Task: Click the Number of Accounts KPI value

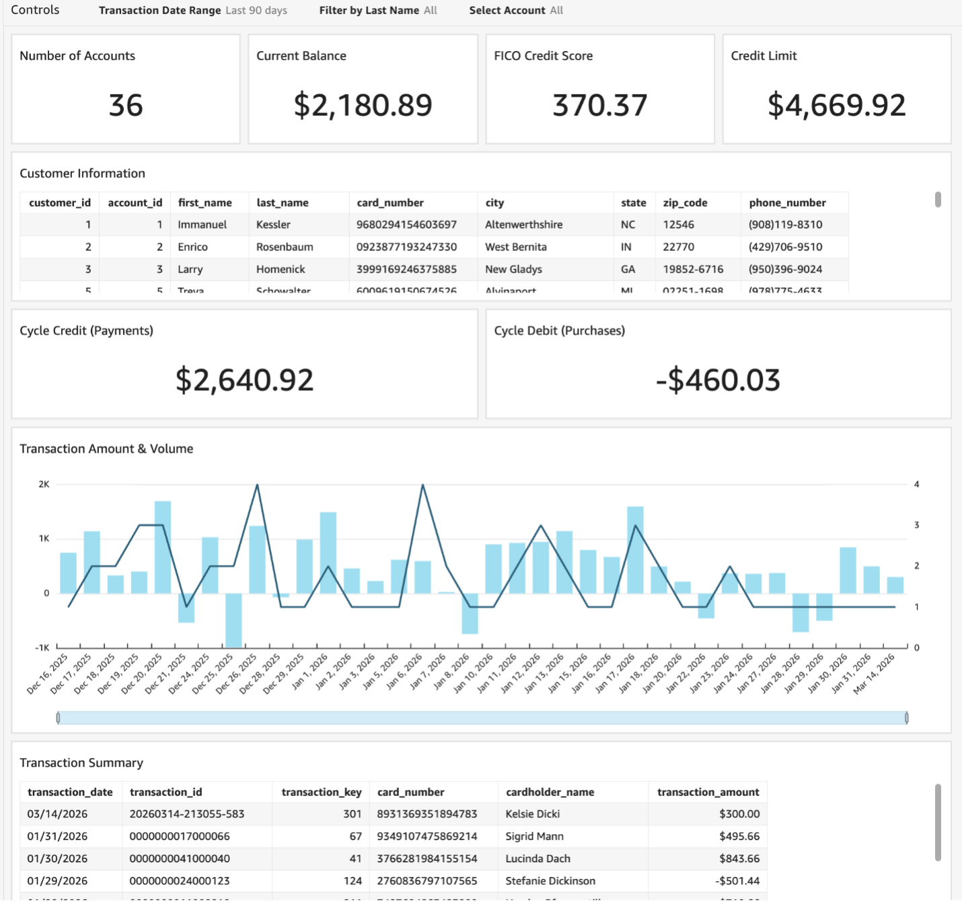Action: [x=126, y=105]
